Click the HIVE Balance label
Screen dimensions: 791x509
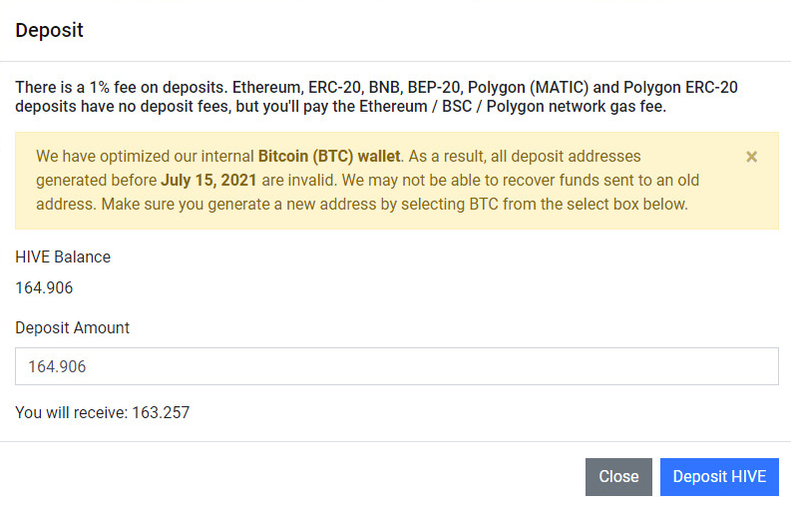63,256
